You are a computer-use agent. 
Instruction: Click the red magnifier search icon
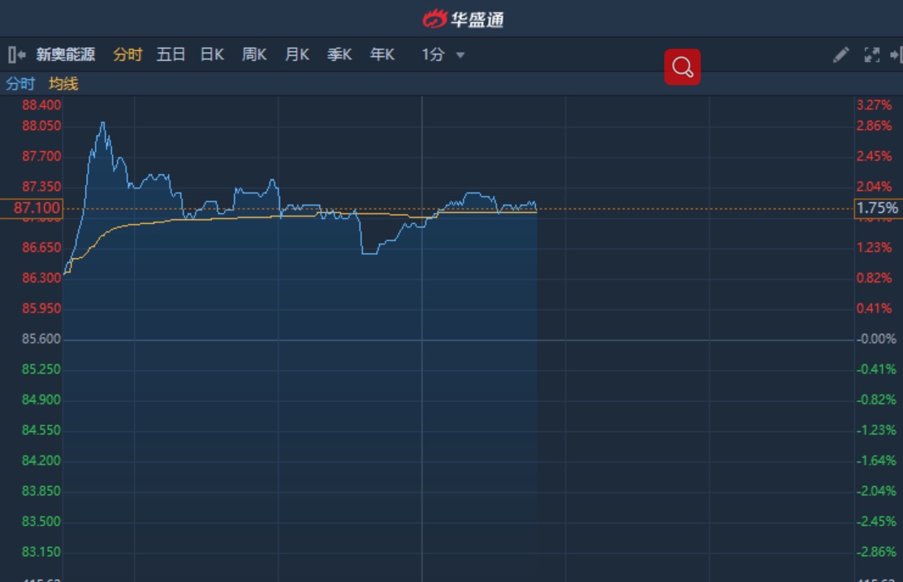[682, 67]
